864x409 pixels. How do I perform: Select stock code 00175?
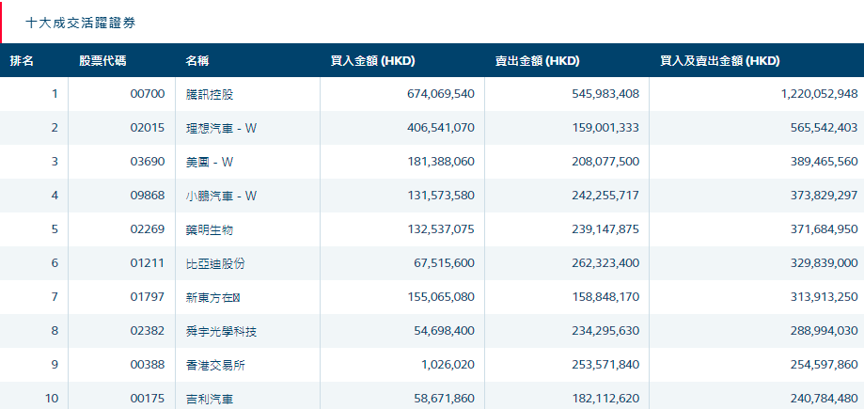click(x=147, y=399)
